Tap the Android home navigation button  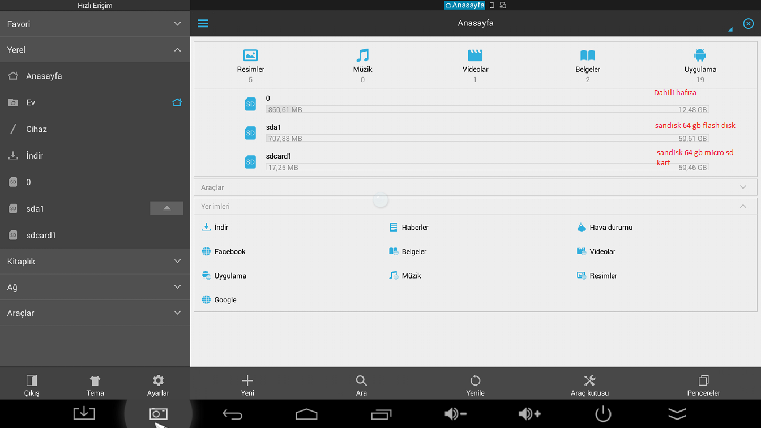coord(306,414)
